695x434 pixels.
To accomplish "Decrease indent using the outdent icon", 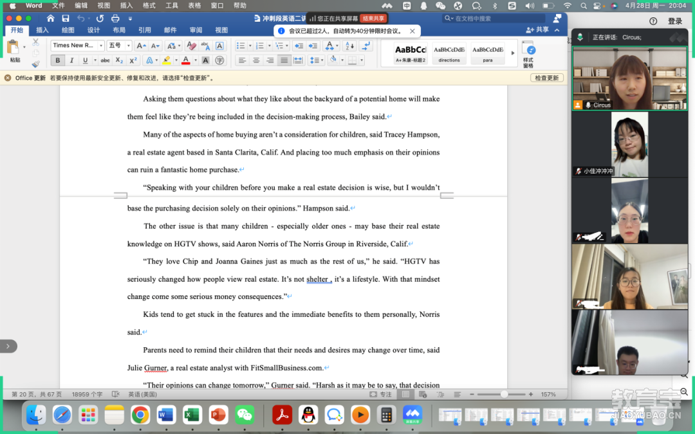I will point(299,46).
